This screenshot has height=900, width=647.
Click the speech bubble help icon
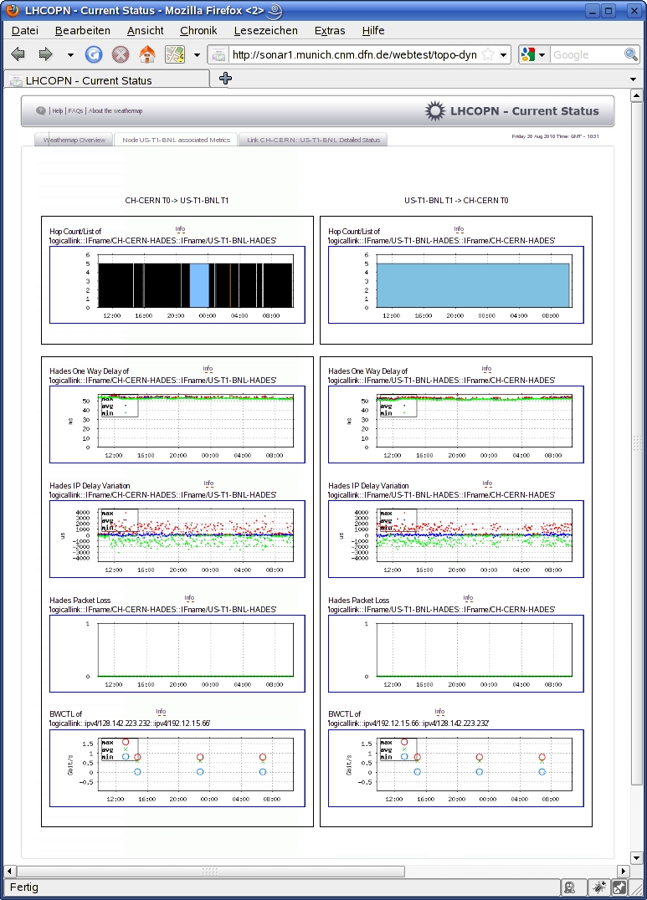click(41, 110)
